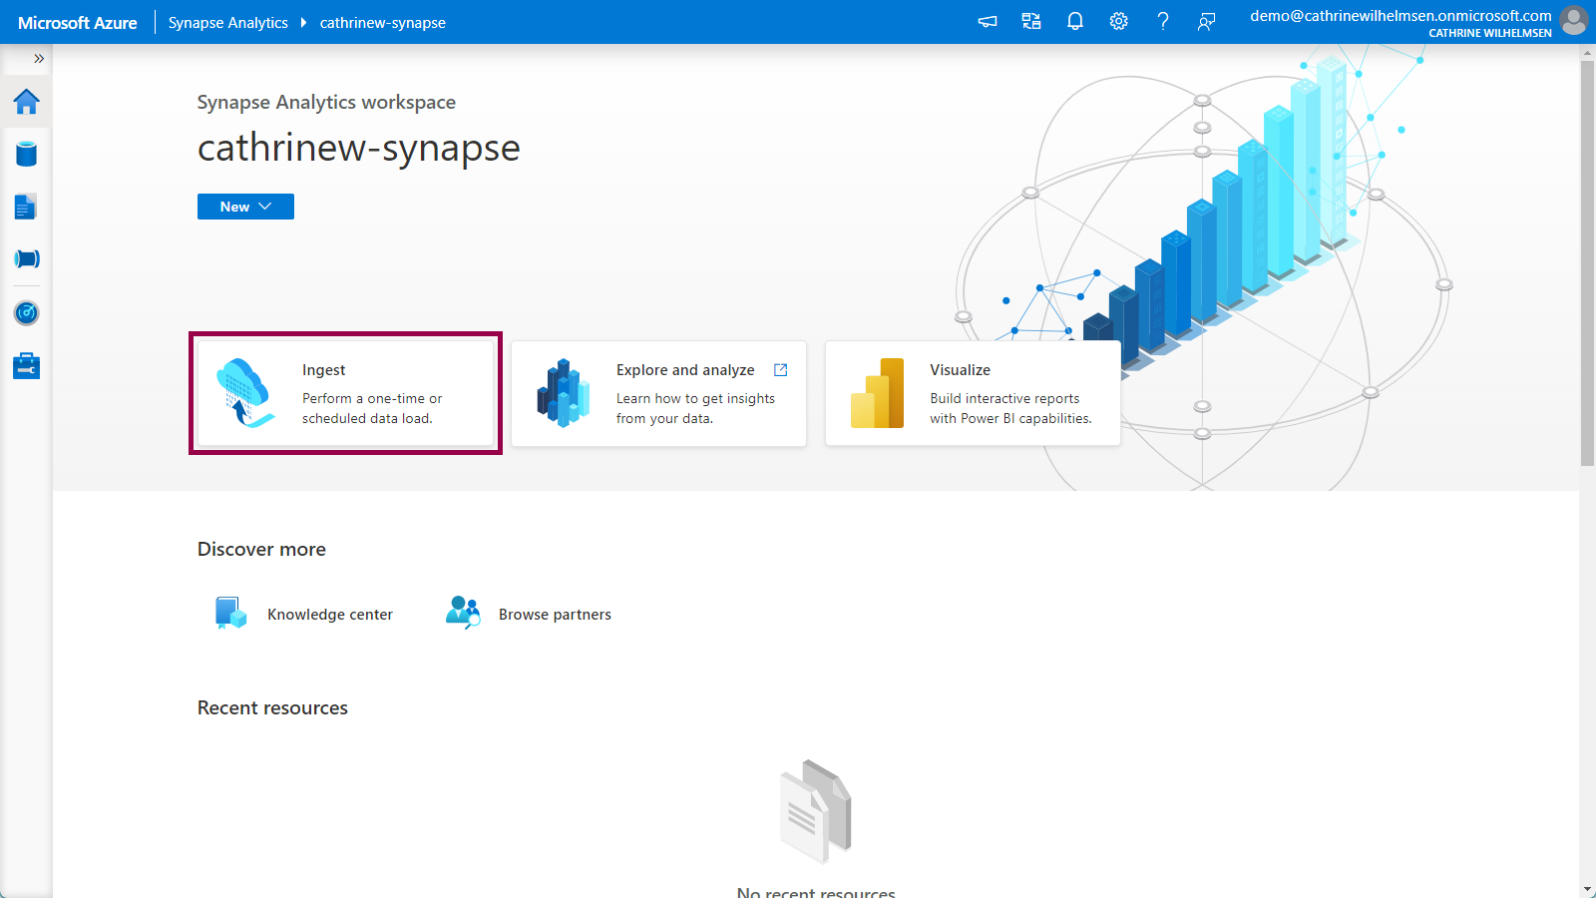Open the Develop hub document icon
1596x898 pixels.
(x=27, y=207)
